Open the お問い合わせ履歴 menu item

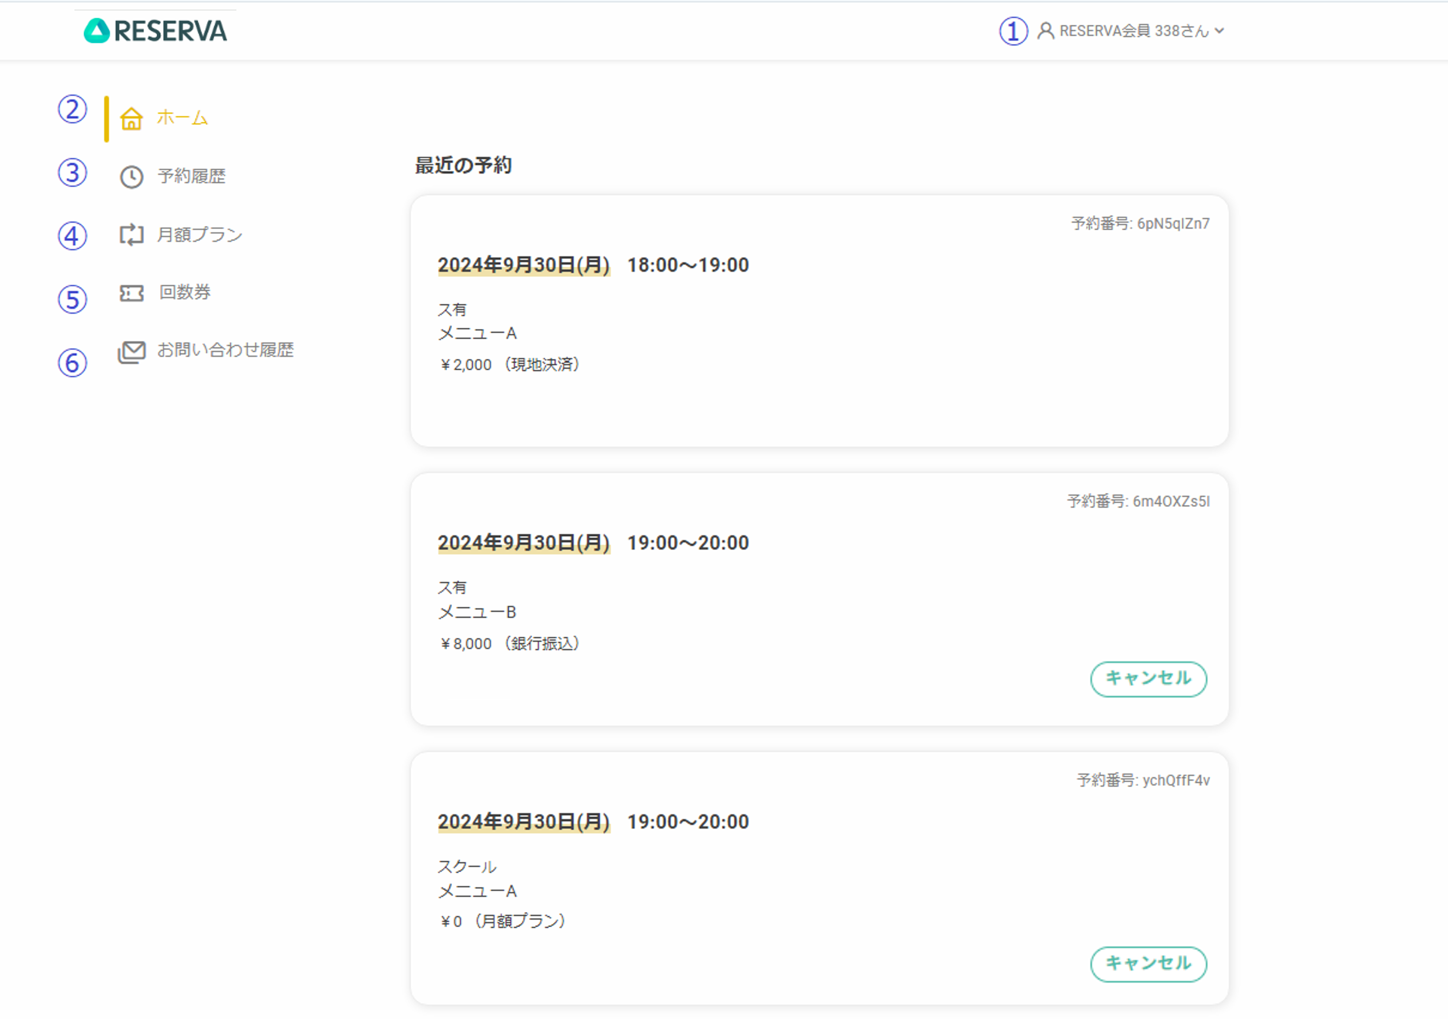(225, 350)
